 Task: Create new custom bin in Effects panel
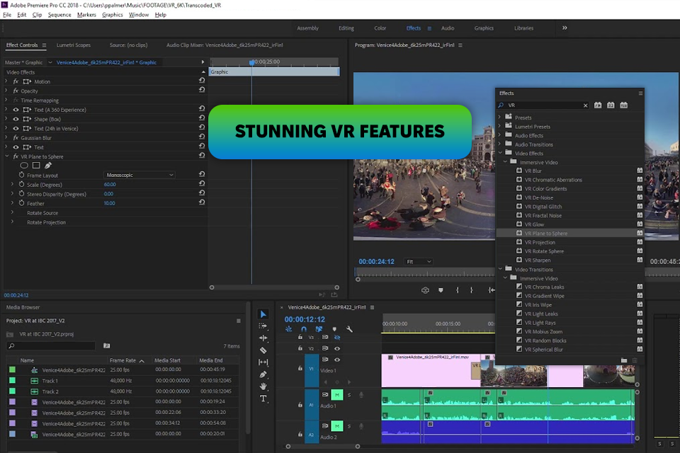click(623, 360)
